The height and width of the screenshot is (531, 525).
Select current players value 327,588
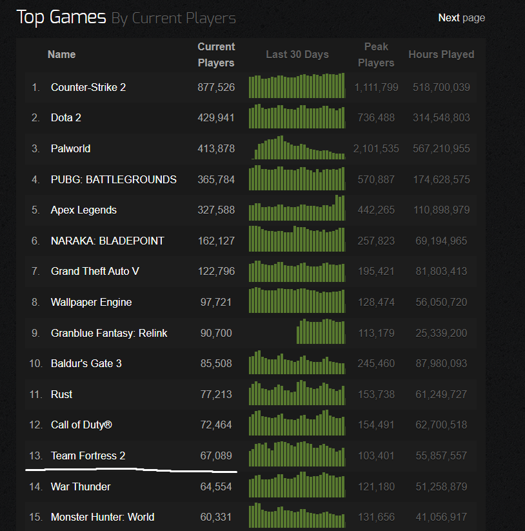216,210
